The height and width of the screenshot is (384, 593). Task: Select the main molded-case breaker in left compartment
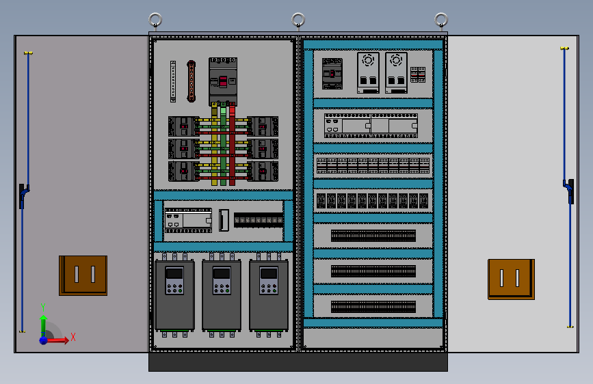click(223, 81)
